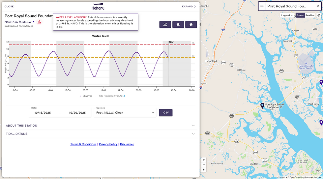Click the Now: 7.76 ft. MLLW reading
The width and height of the screenshot is (323, 179).
[18, 22]
